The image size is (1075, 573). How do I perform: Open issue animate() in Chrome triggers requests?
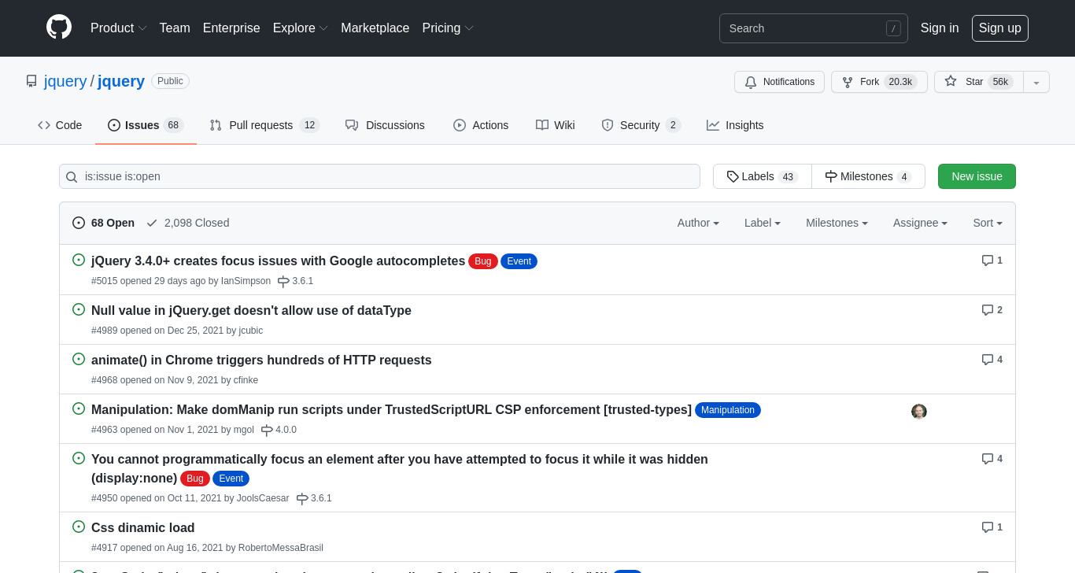point(261,360)
